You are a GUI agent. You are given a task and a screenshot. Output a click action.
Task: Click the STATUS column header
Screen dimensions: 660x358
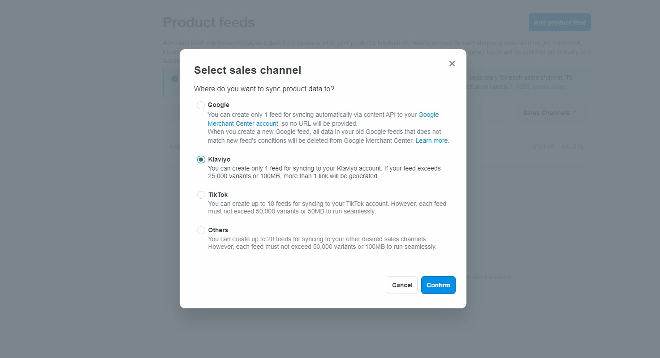coord(543,147)
